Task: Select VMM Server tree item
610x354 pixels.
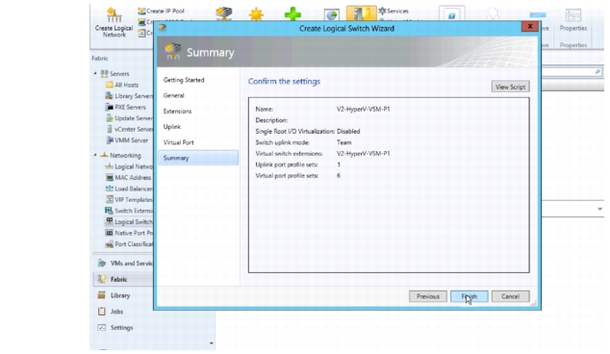Action: pos(127,140)
